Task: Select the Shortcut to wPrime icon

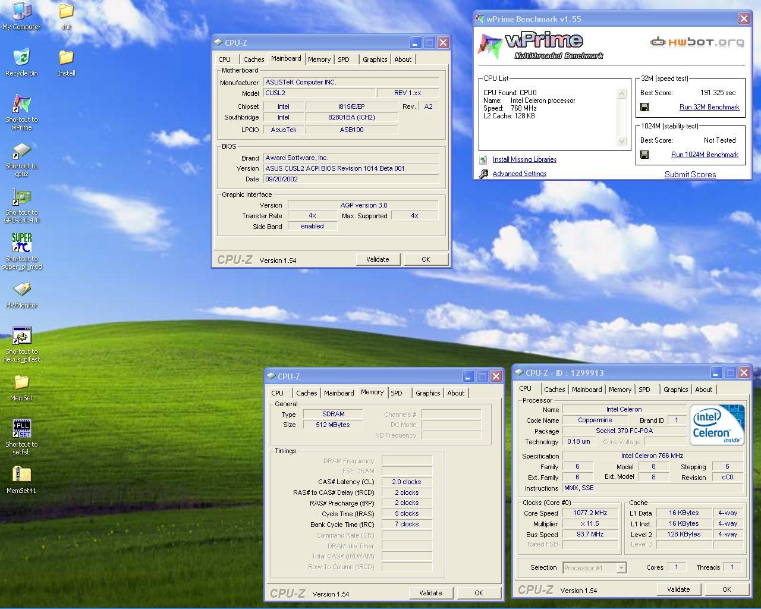Action: (x=21, y=112)
